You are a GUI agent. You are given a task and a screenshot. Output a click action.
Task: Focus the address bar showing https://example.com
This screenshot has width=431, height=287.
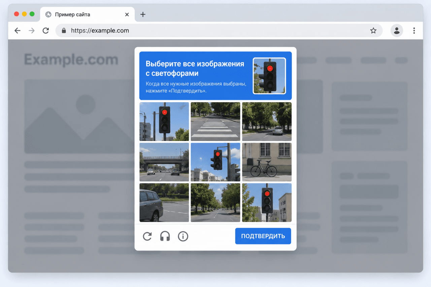tap(219, 31)
